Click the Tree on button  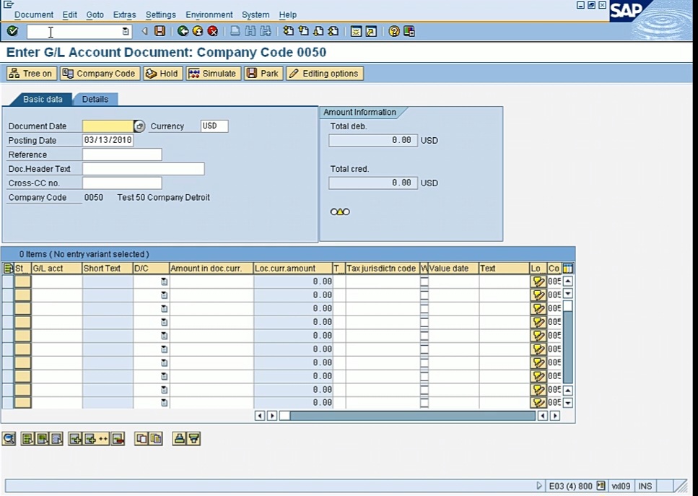[32, 74]
